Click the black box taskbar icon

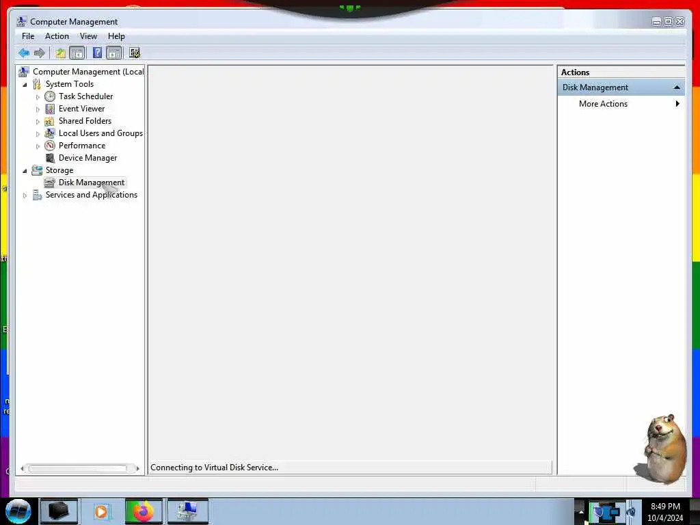(x=59, y=511)
